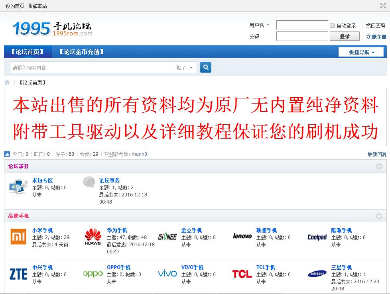Click the 登录 login button
This screenshot has width=390, height=294.
[x=345, y=36]
